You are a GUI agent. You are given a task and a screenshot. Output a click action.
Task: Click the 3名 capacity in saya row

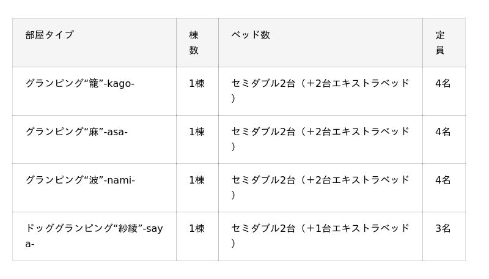coord(443,228)
